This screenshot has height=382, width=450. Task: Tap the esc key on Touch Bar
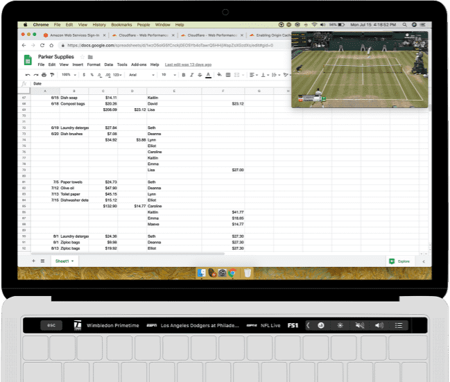click(x=51, y=325)
